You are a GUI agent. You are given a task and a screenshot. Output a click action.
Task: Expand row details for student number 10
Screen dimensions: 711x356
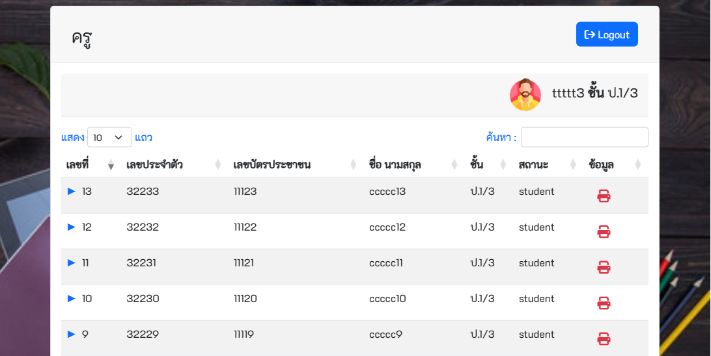71,299
